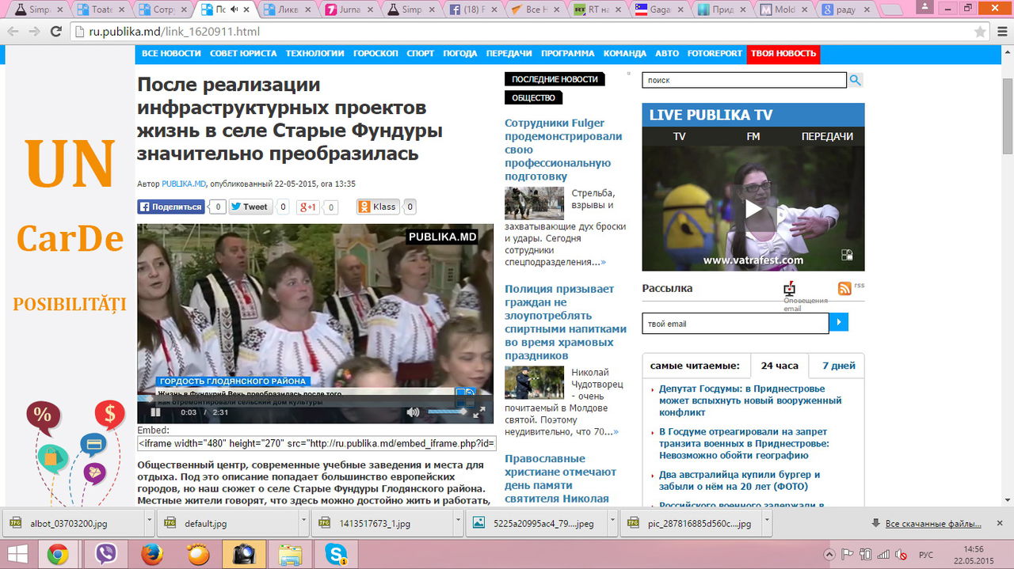Focus the твой email input

pos(735,323)
